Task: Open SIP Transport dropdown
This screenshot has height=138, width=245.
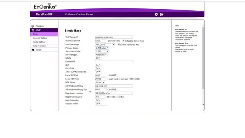Action: click(101, 55)
